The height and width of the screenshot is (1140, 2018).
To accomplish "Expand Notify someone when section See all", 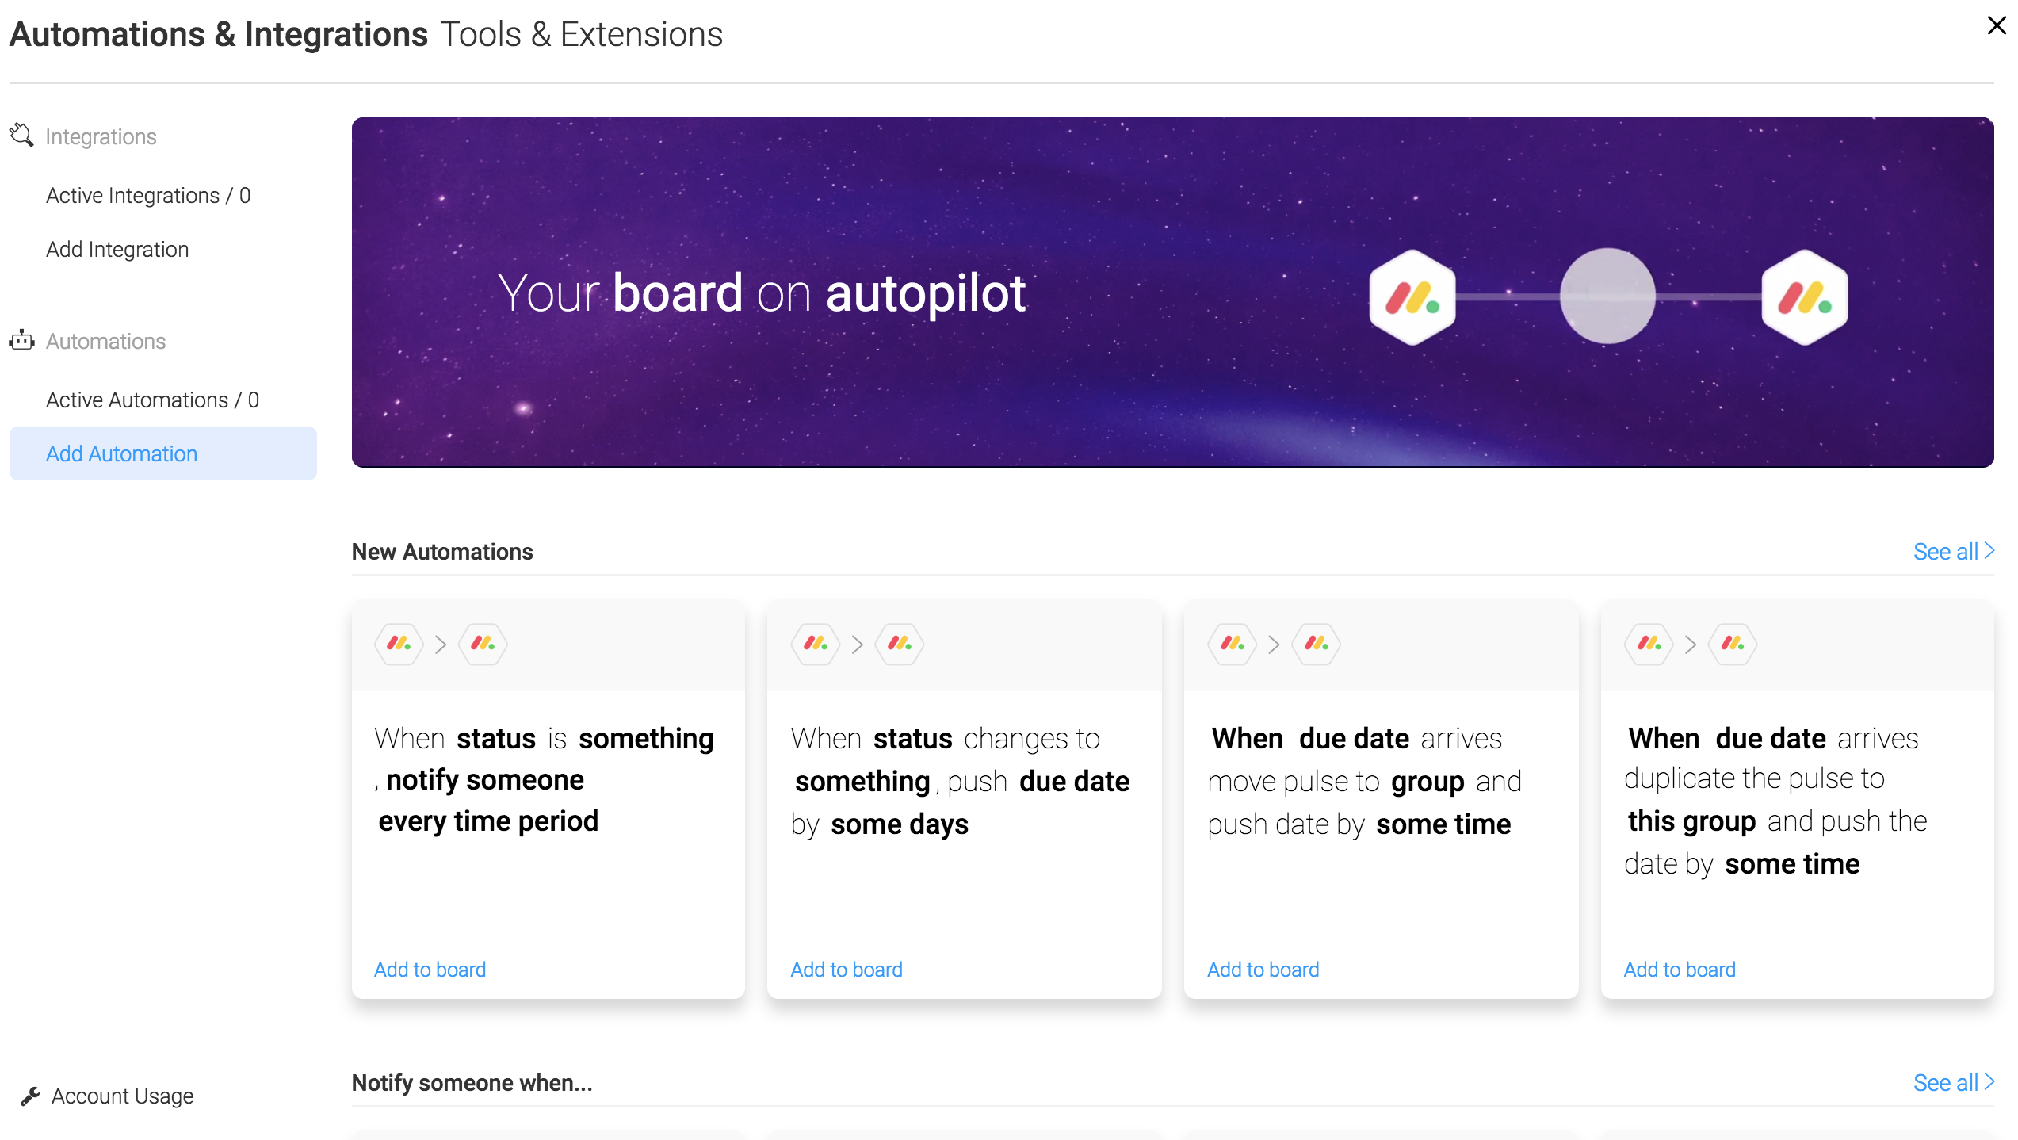I will click(x=1953, y=1082).
